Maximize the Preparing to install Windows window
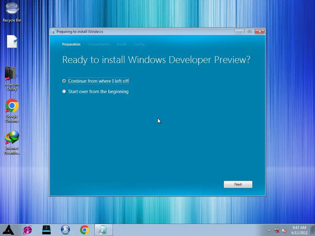Image resolution: width=315 pixels, height=236 pixels. click(x=249, y=32)
